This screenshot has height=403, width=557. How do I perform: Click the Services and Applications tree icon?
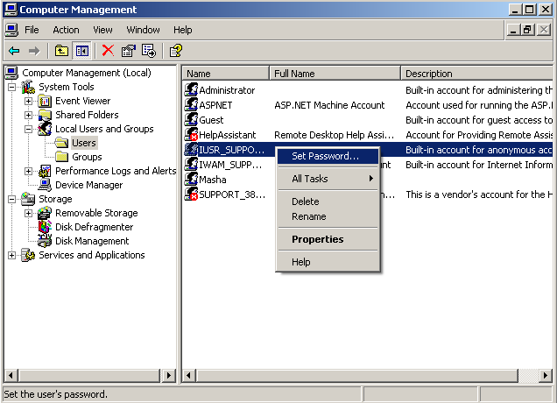point(28,255)
